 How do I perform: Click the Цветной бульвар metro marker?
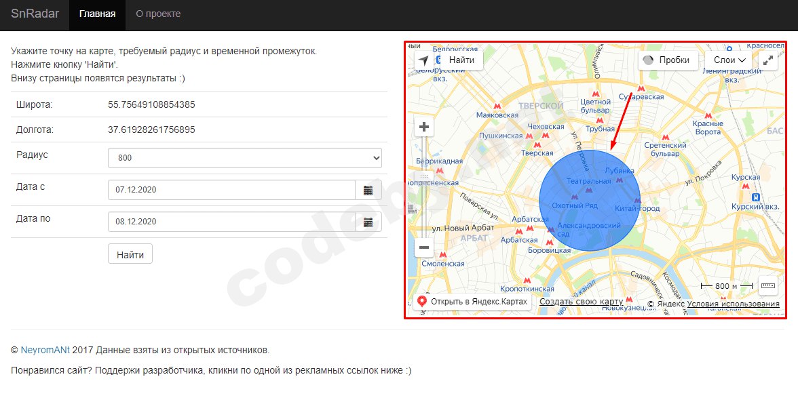pyautogui.click(x=595, y=94)
